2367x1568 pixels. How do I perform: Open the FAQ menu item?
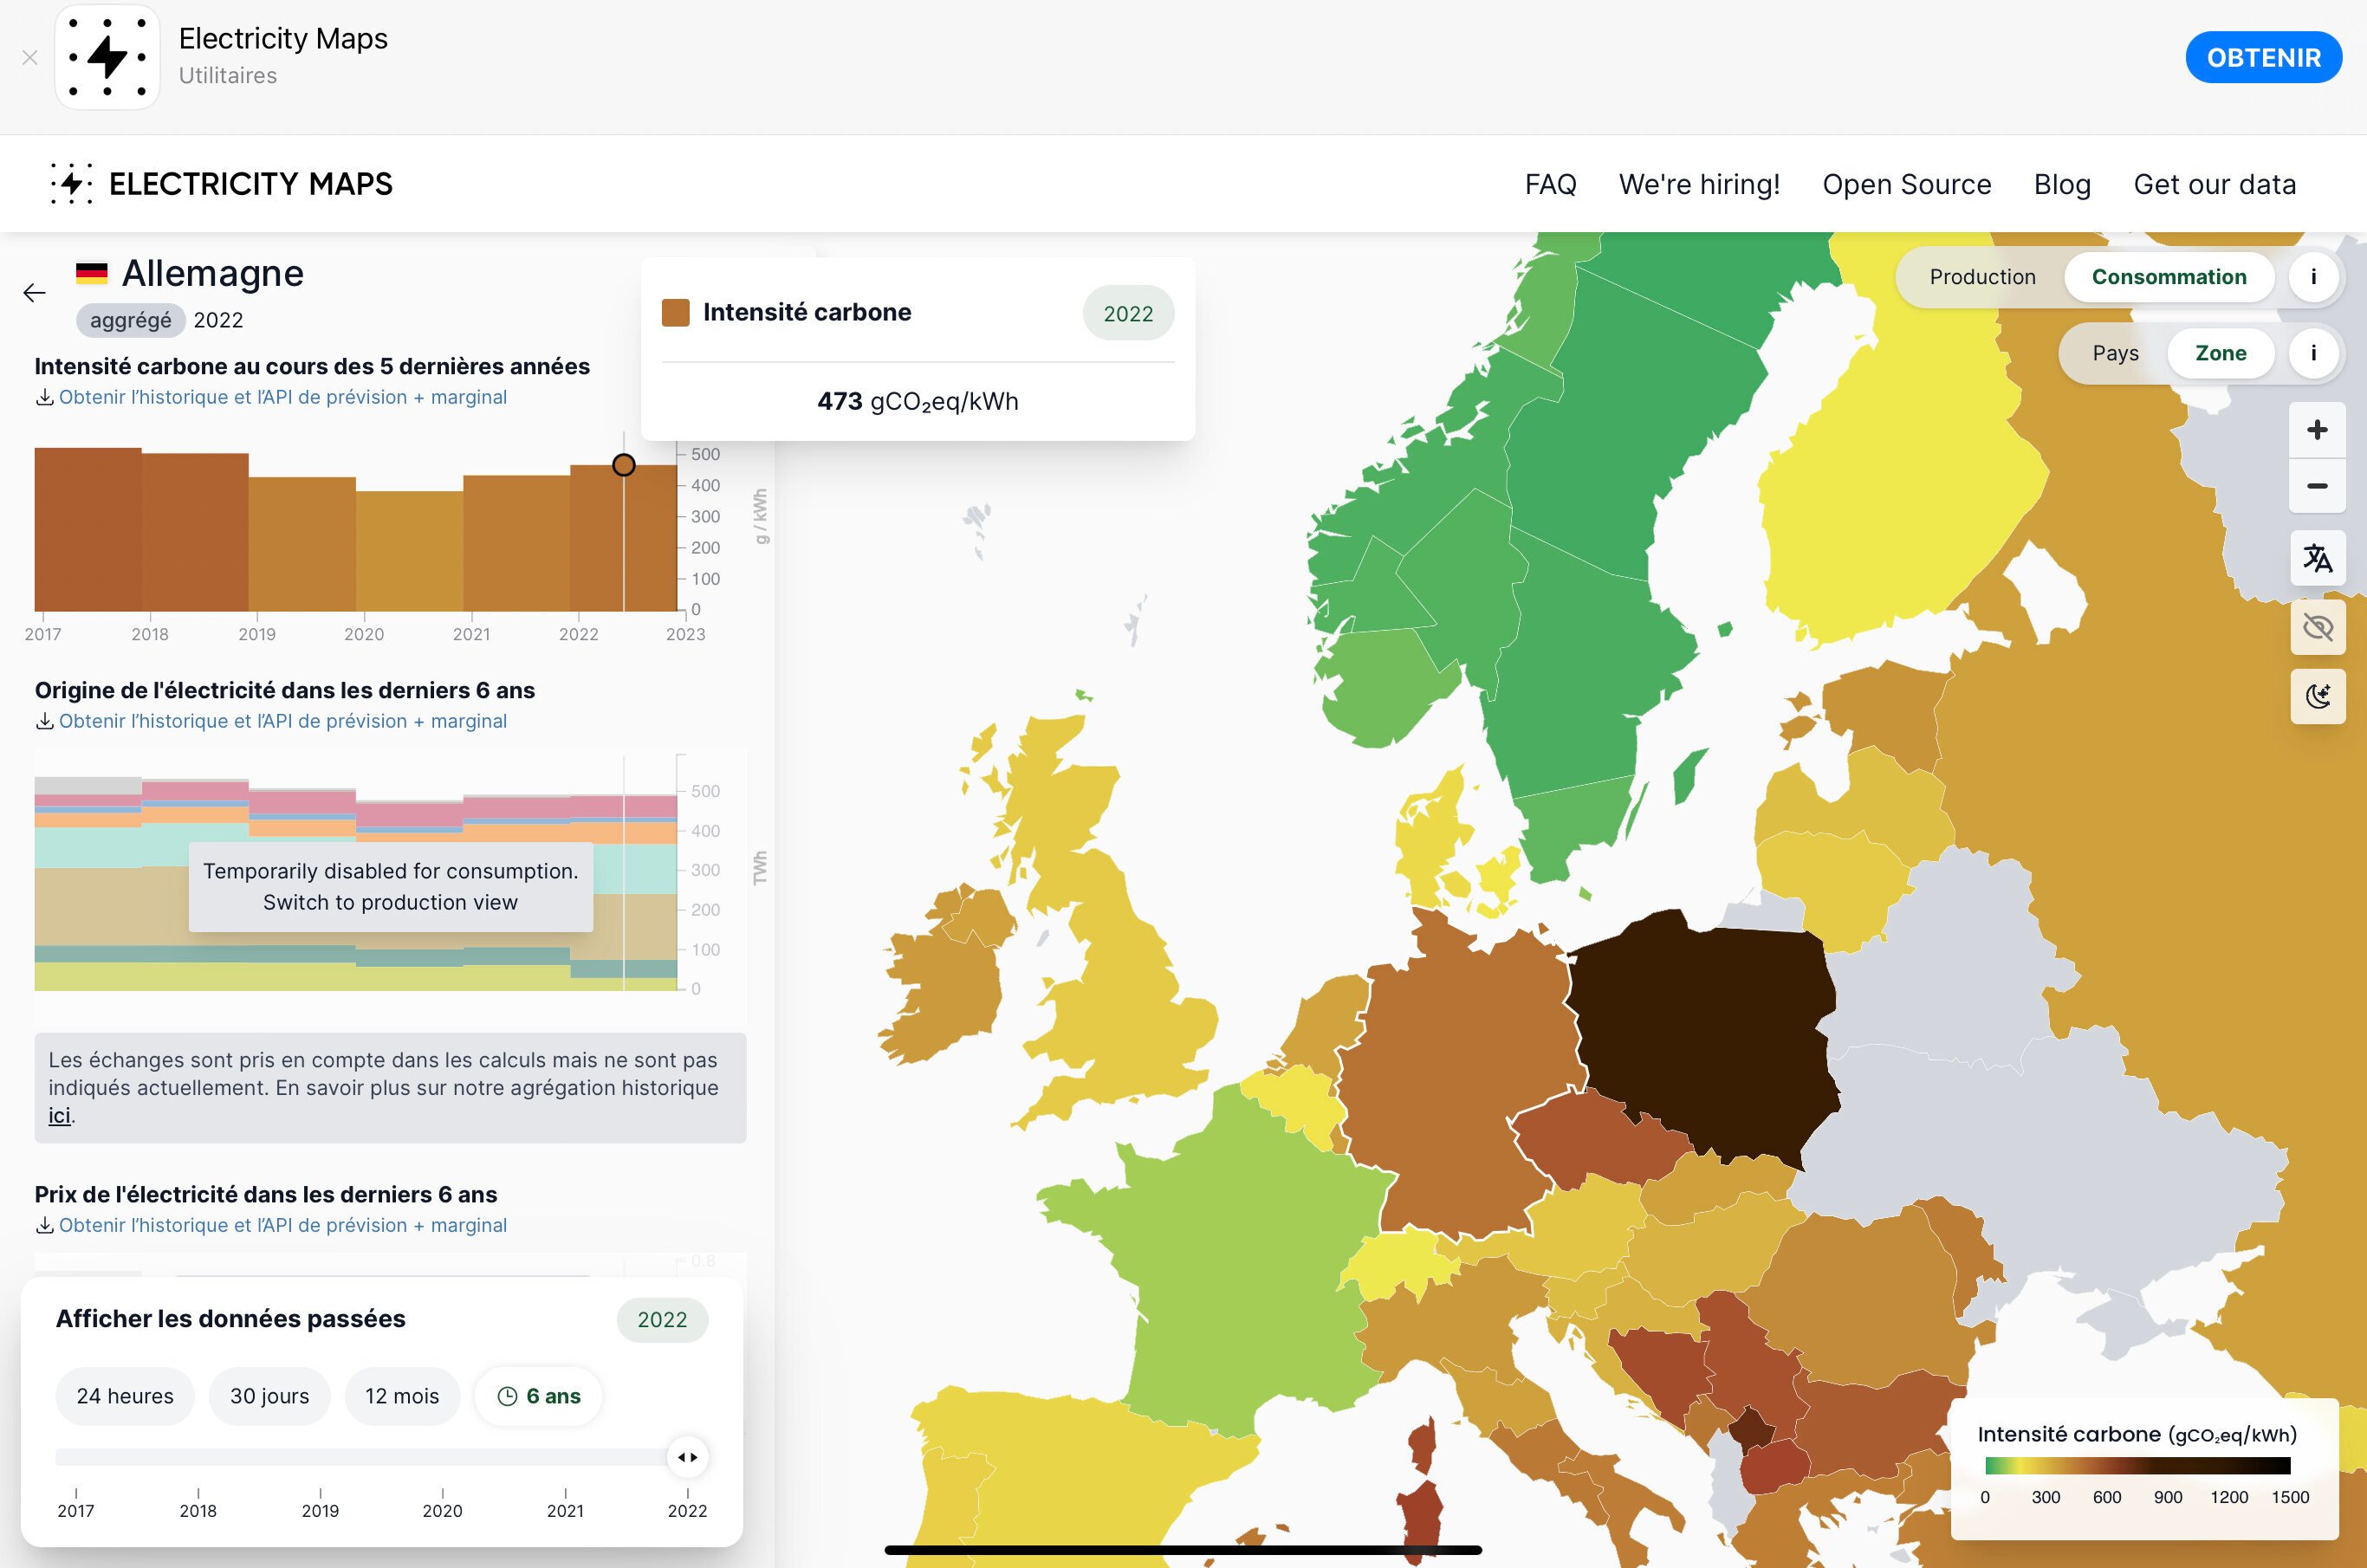[x=1550, y=184]
